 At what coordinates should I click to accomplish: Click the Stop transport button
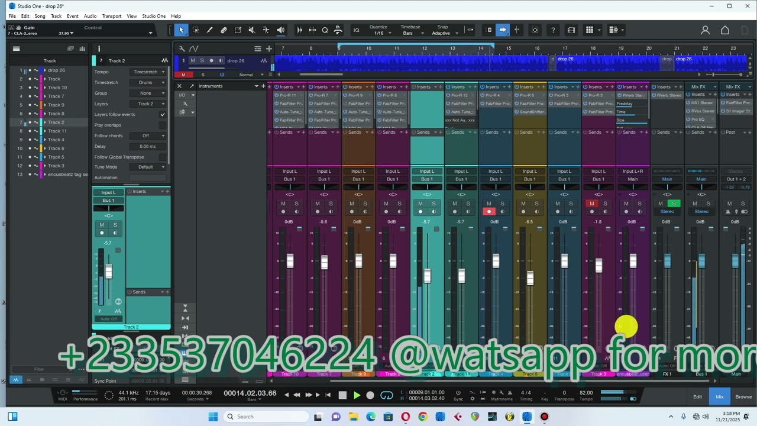pyautogui.click(x=342, y=395)
